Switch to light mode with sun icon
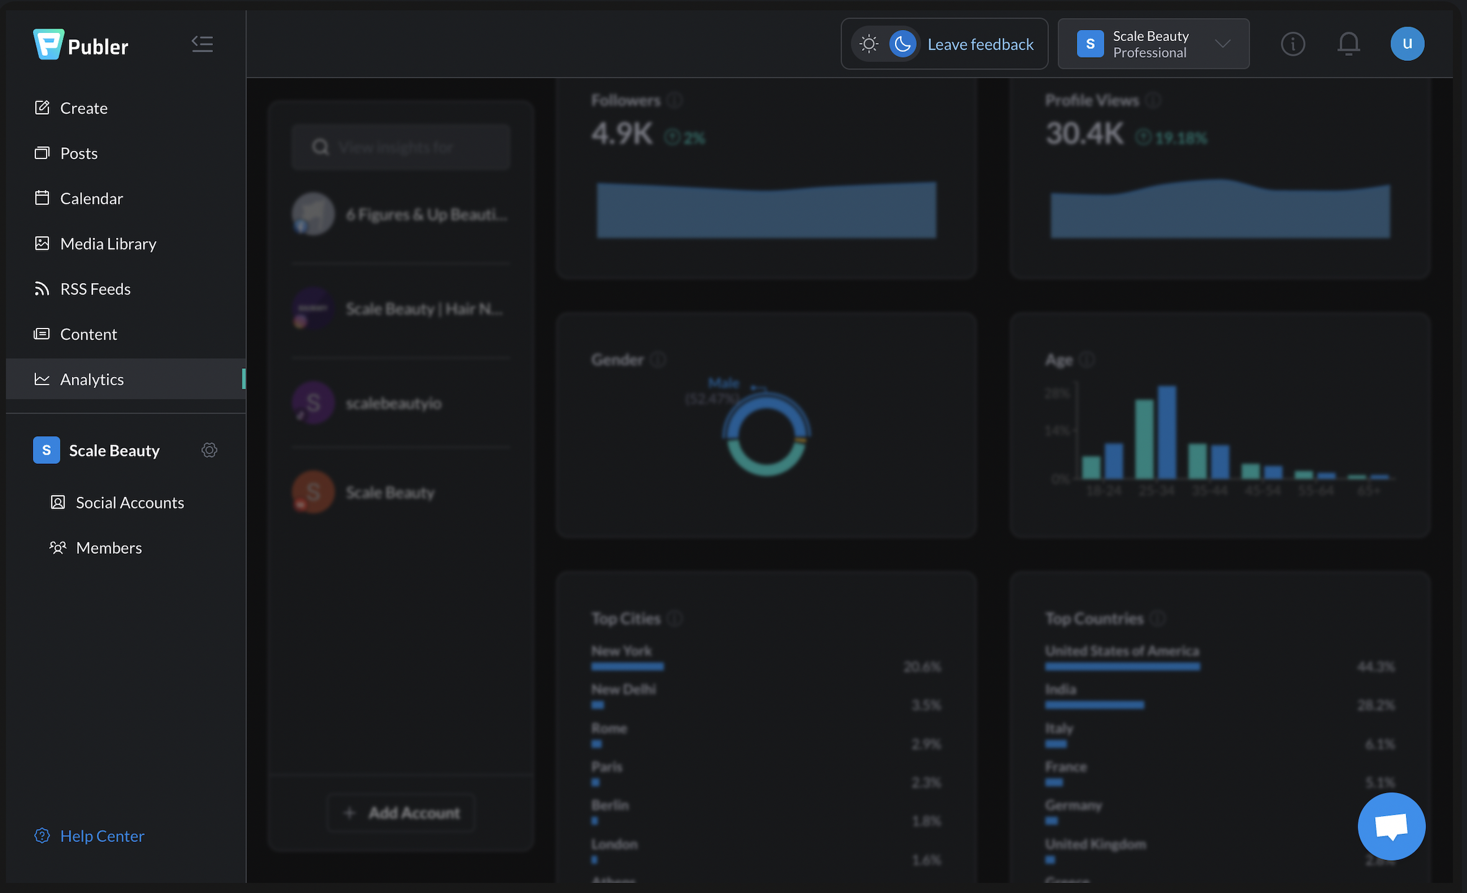Image resolution: width=1467 pixels, height=893 pixels. pos(869,44)
